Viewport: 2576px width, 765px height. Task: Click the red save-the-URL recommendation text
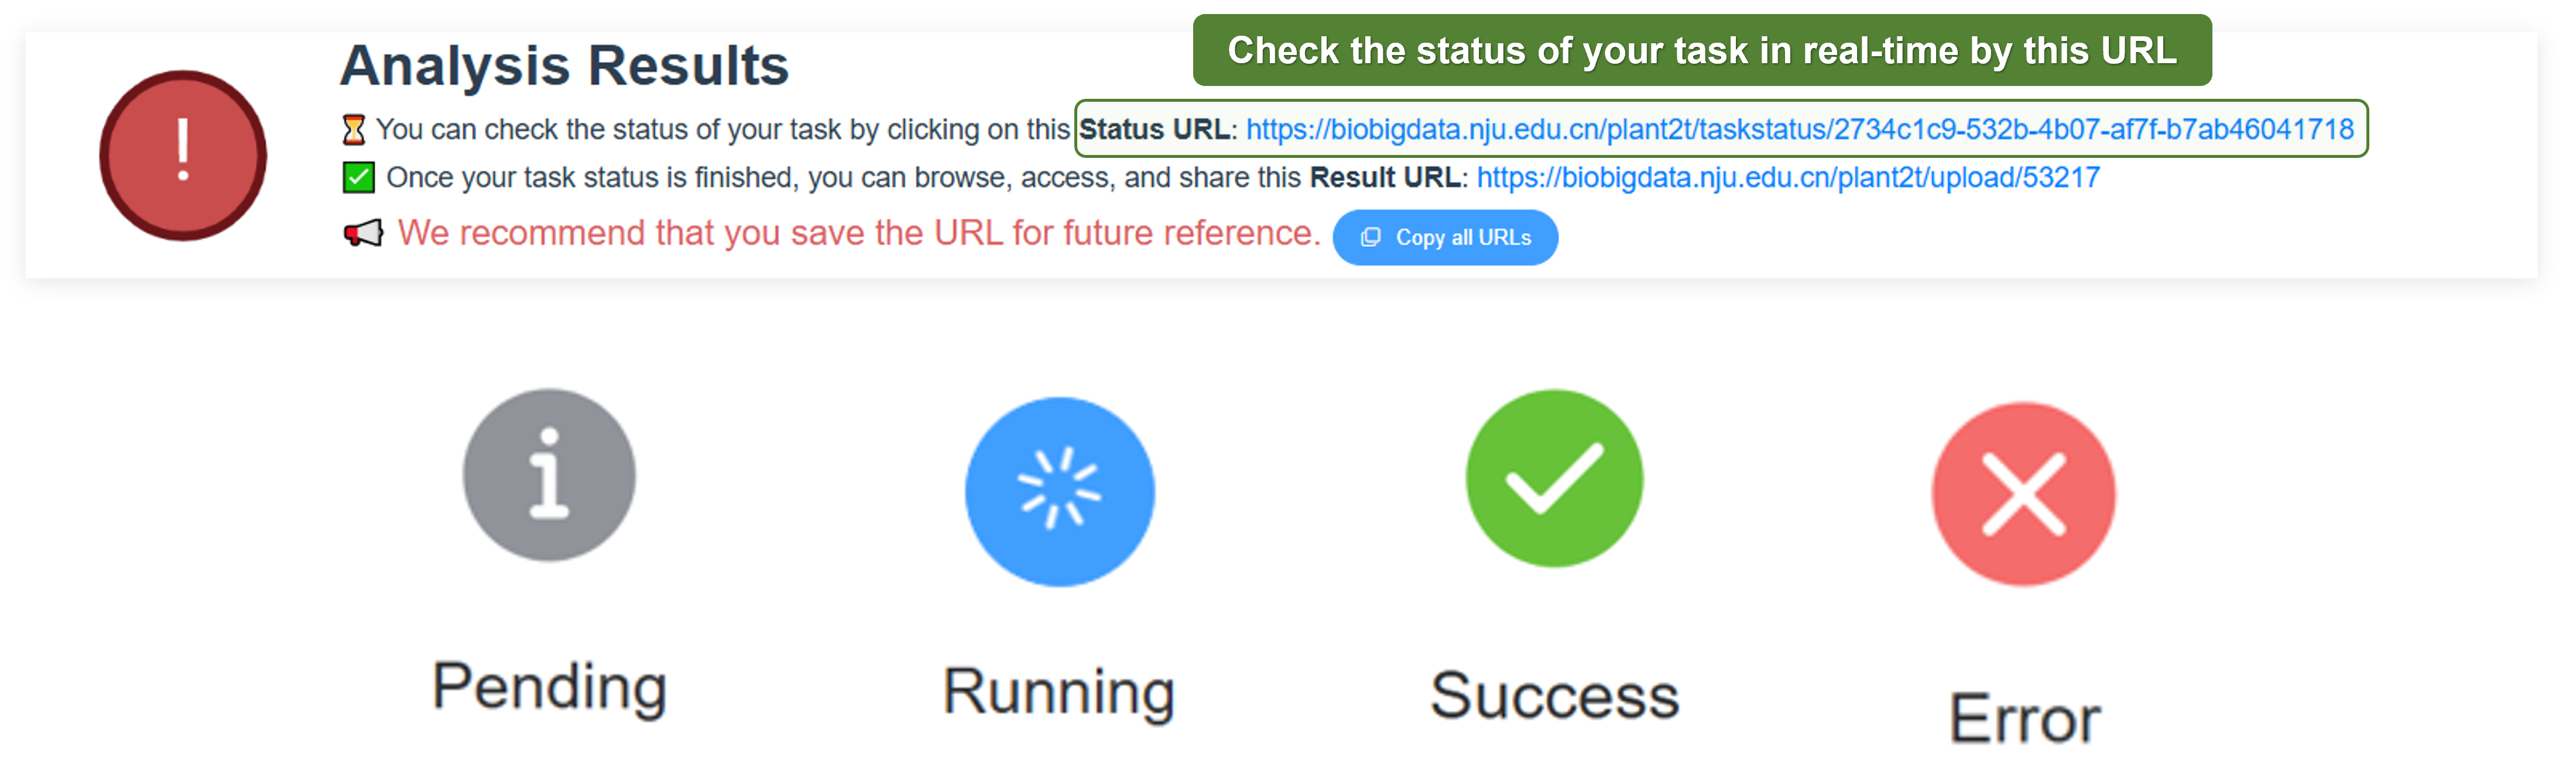click(x=859, y=233)
